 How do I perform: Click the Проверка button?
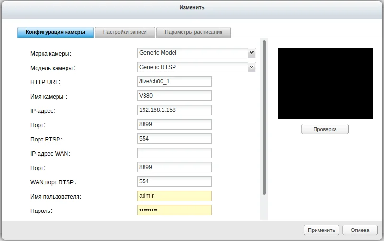tap(325, 129)
